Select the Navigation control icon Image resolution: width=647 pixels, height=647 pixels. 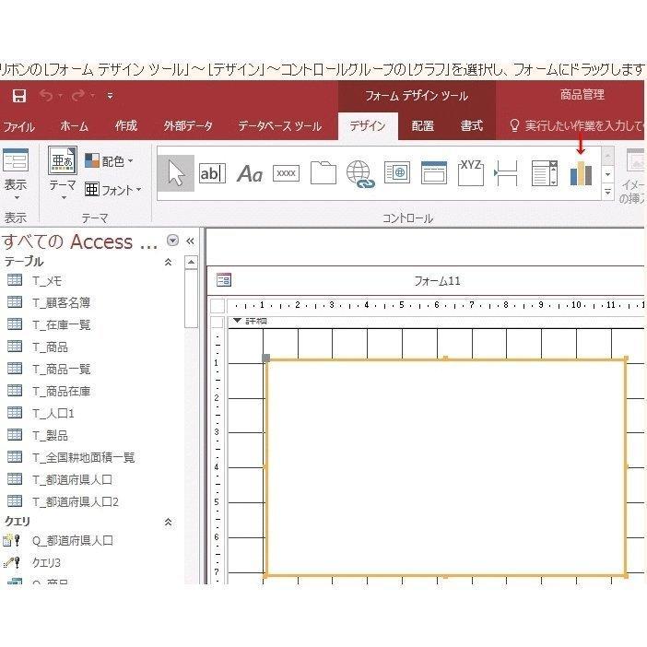coord(434,173)
